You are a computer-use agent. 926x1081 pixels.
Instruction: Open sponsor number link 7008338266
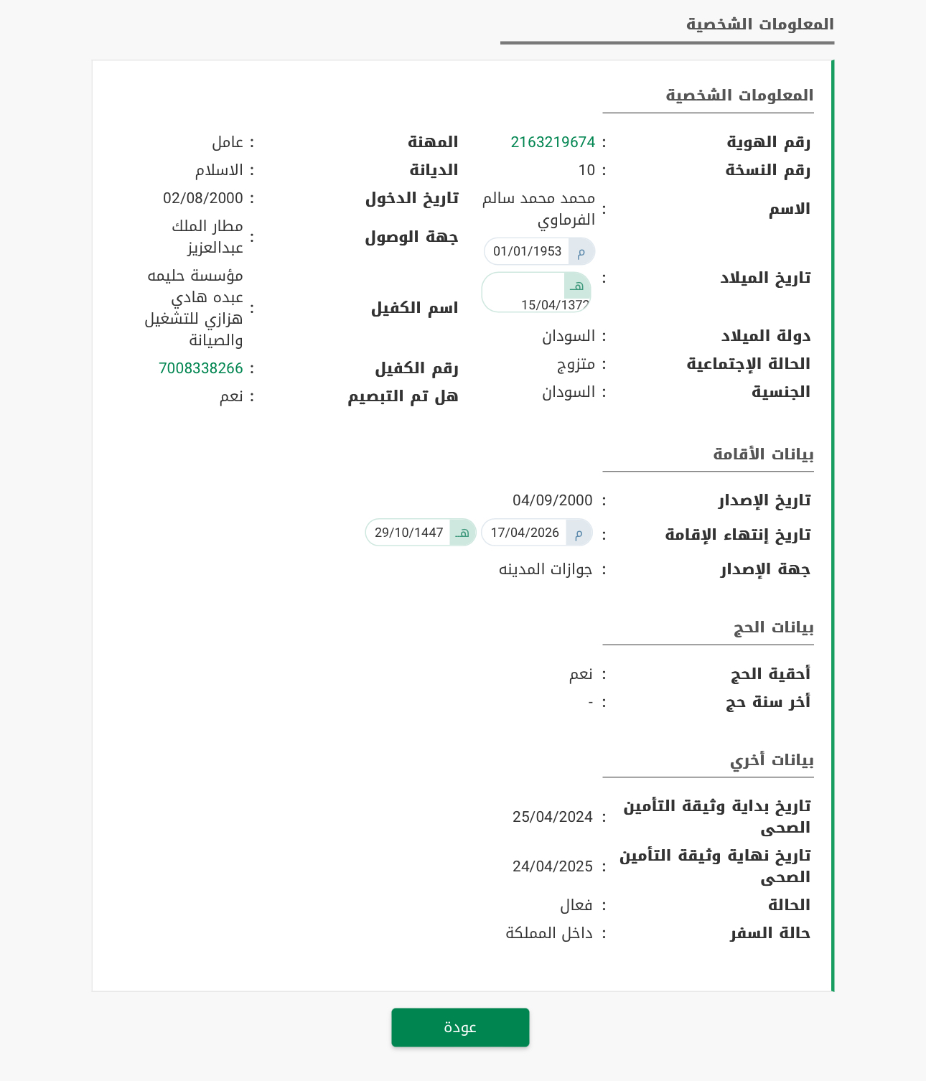click(201, 368)
